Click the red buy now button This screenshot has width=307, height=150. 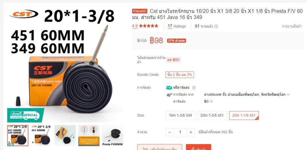(x=198, y=147)
